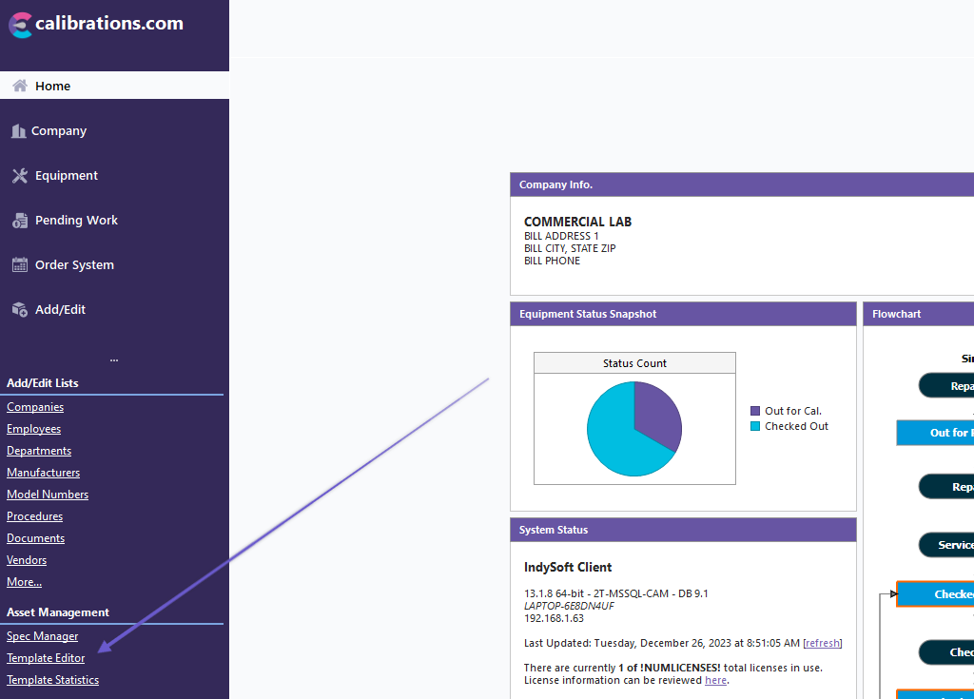Click the refresh link in System Status
The image size is (974, 699).
point(823,643)
